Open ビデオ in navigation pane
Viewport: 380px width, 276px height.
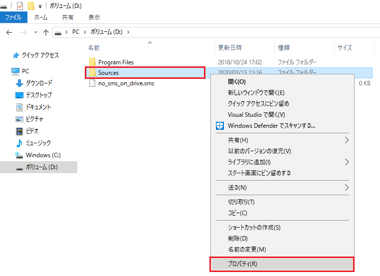point(27,131)
